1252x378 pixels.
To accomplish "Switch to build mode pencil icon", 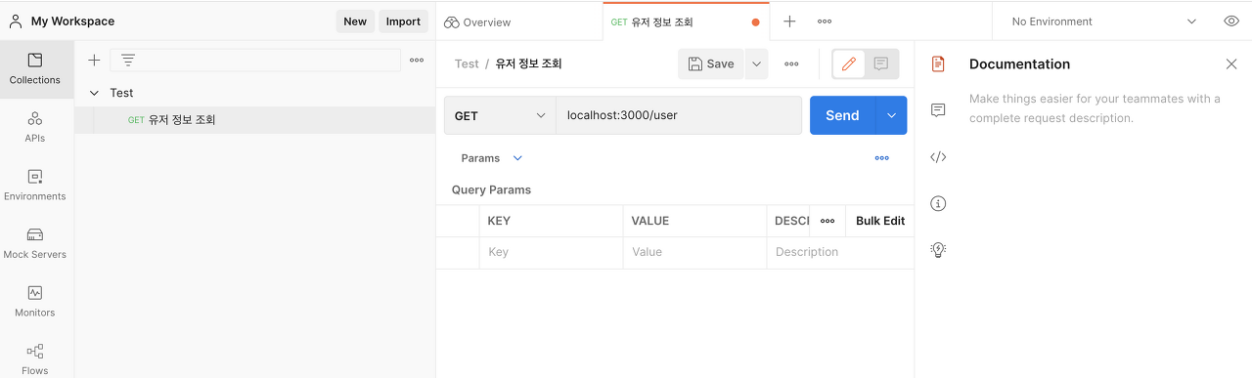I will pos(849,63).
